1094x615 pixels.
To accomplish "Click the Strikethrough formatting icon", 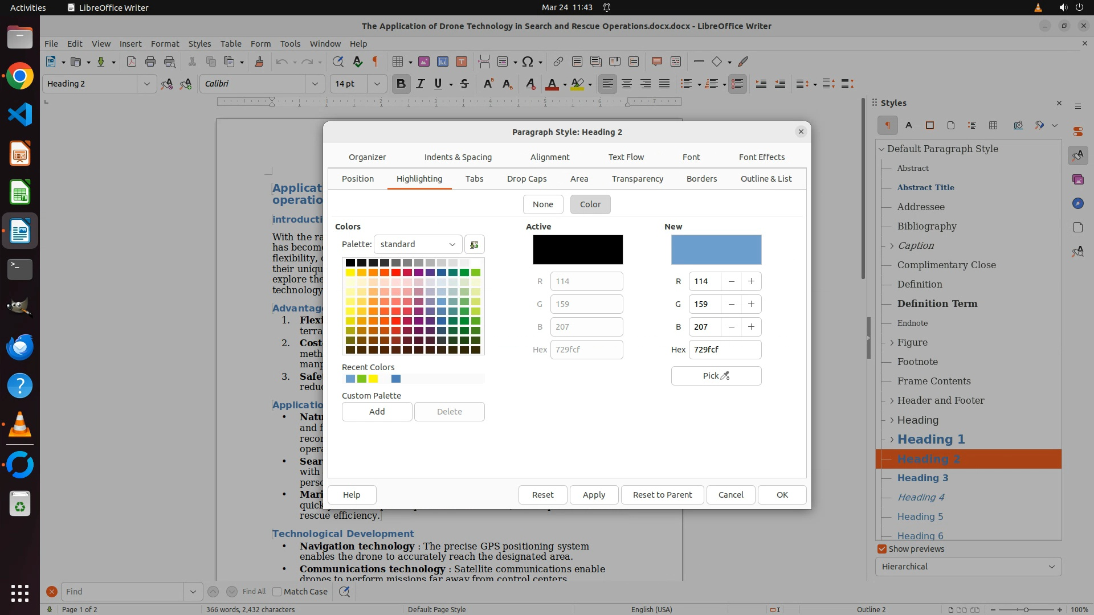I will (464, 84).
